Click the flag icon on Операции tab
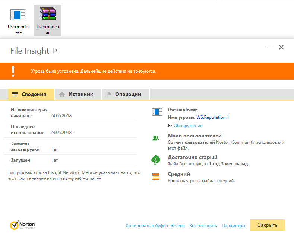The width and height of the screenshot is (294, 235). [x=109, y=94]
